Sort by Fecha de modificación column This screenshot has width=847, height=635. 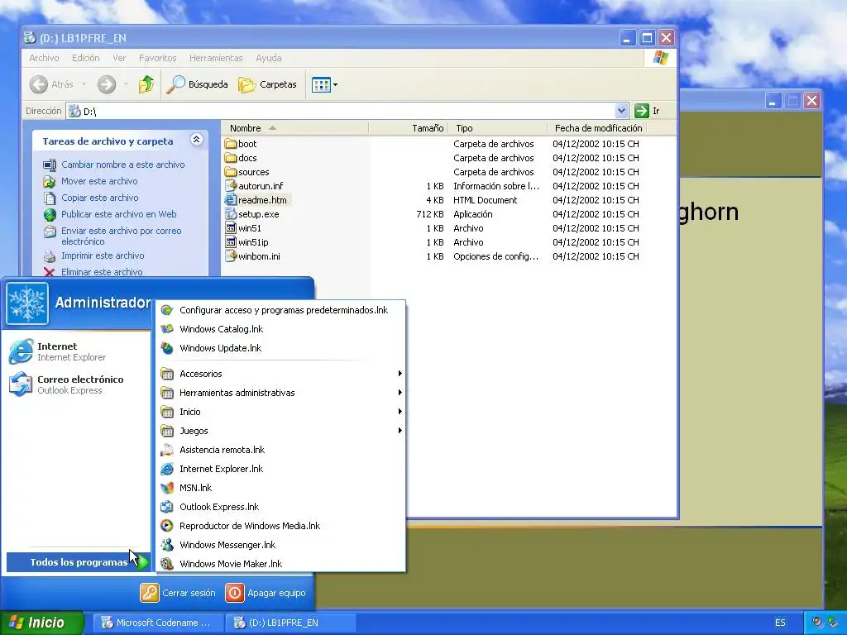[x=597, y=128]
